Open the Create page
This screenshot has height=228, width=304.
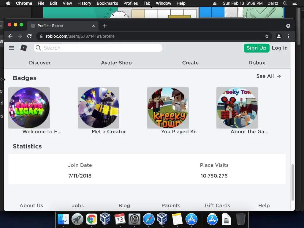tap(190, 63)
